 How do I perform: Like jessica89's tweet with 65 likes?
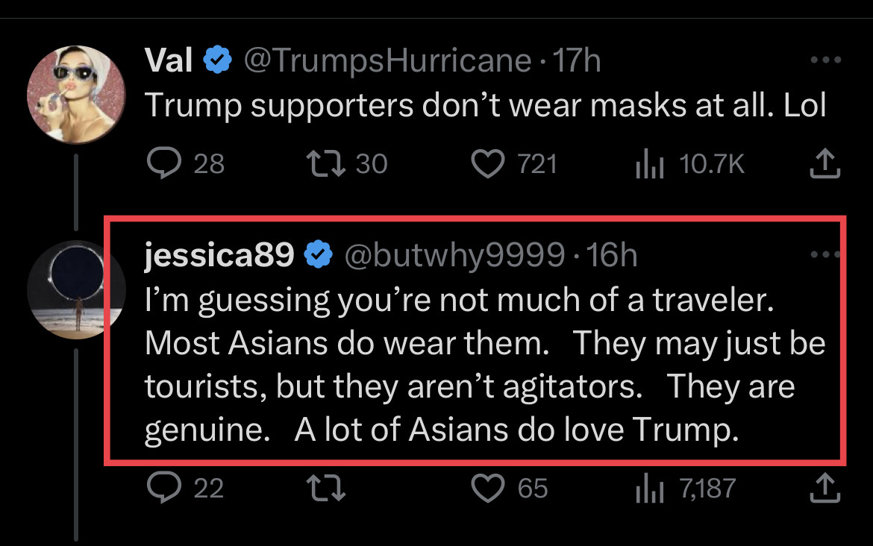488,489
